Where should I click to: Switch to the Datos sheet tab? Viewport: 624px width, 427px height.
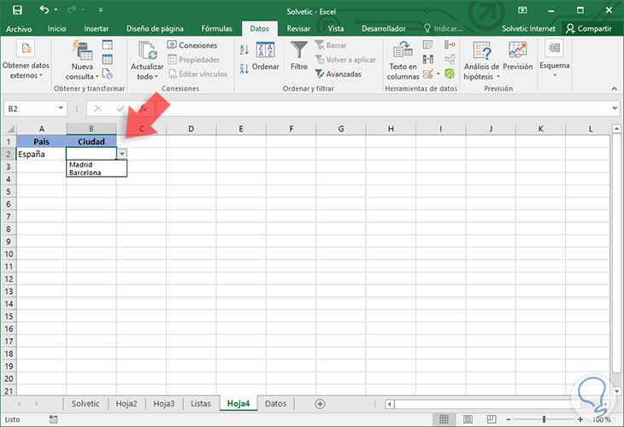pyautogui.click(x=275, y=404)
